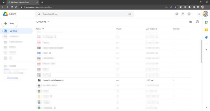The image size is (210, 111).
Task: Show the details info panel
Action: click(x=198, y=22)
